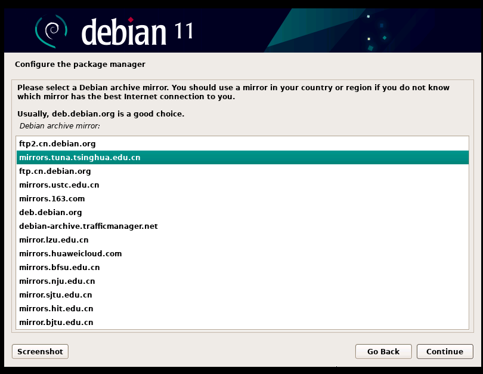Select the ftp2.cn.debian.org mirror

click(243, 144)
